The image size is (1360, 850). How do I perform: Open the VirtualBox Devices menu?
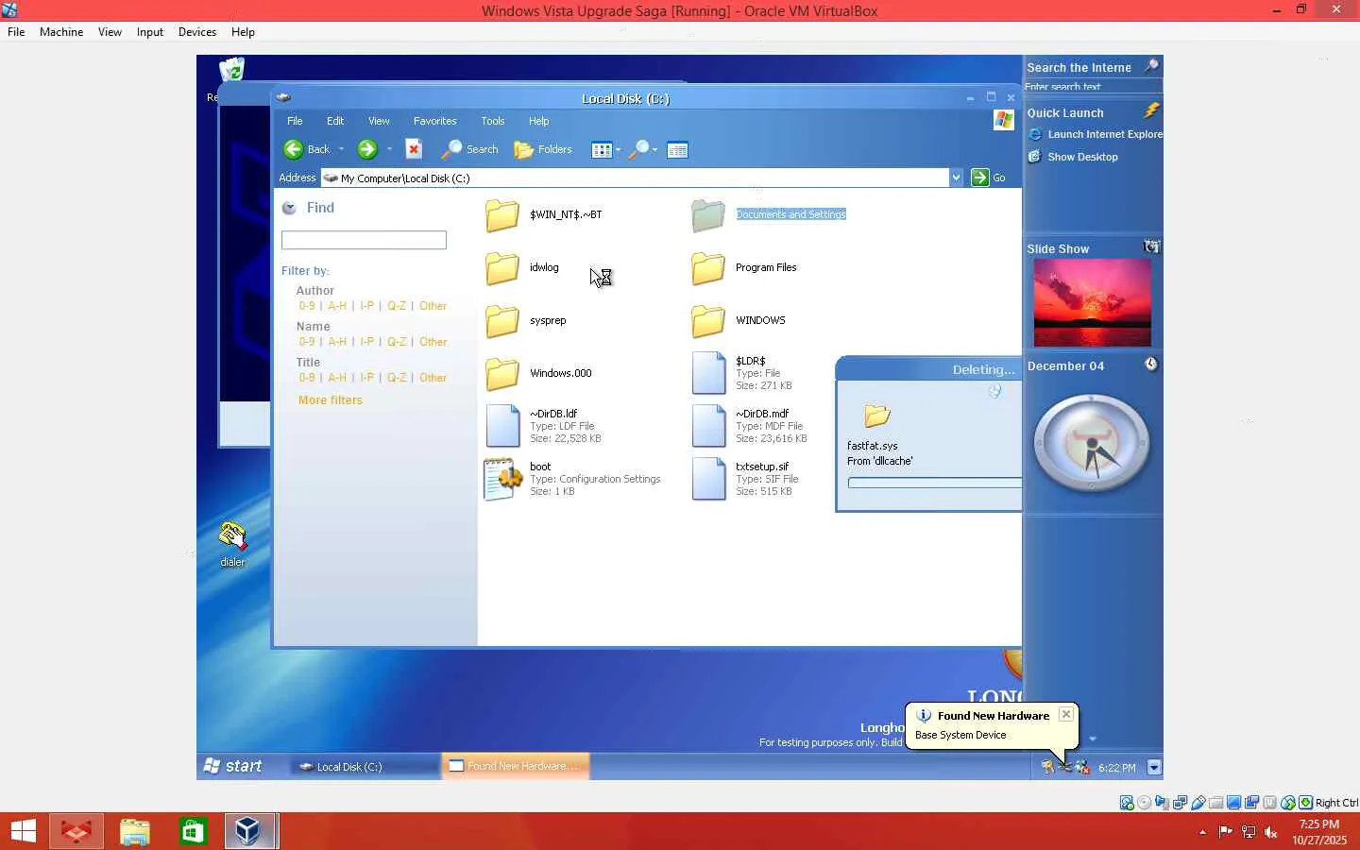[197, 32]
